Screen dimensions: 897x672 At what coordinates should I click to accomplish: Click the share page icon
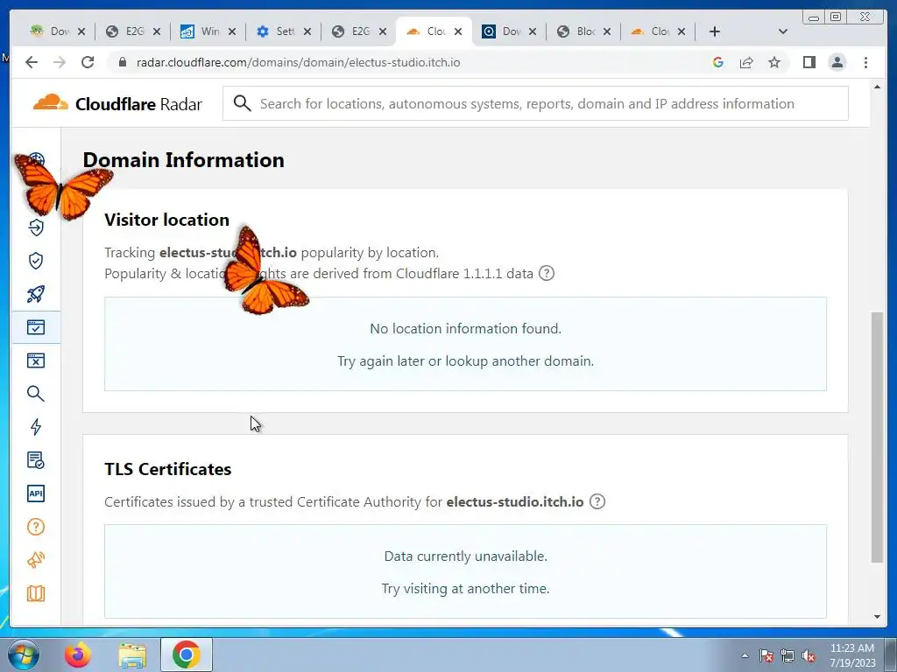point(746,62)
